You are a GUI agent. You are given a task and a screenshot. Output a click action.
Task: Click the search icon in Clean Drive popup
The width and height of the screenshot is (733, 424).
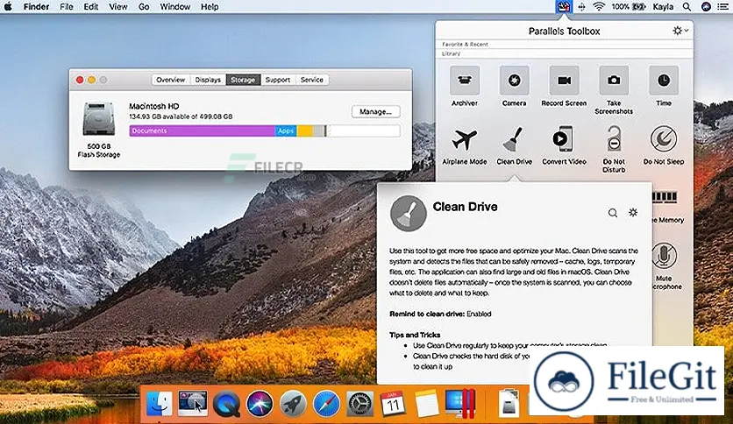[x=612, y=213]
